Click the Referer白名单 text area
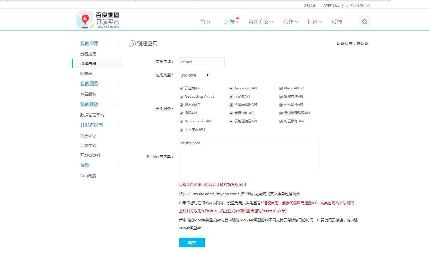The height and width of the screenshot is (253, 430). coord(249,157)
